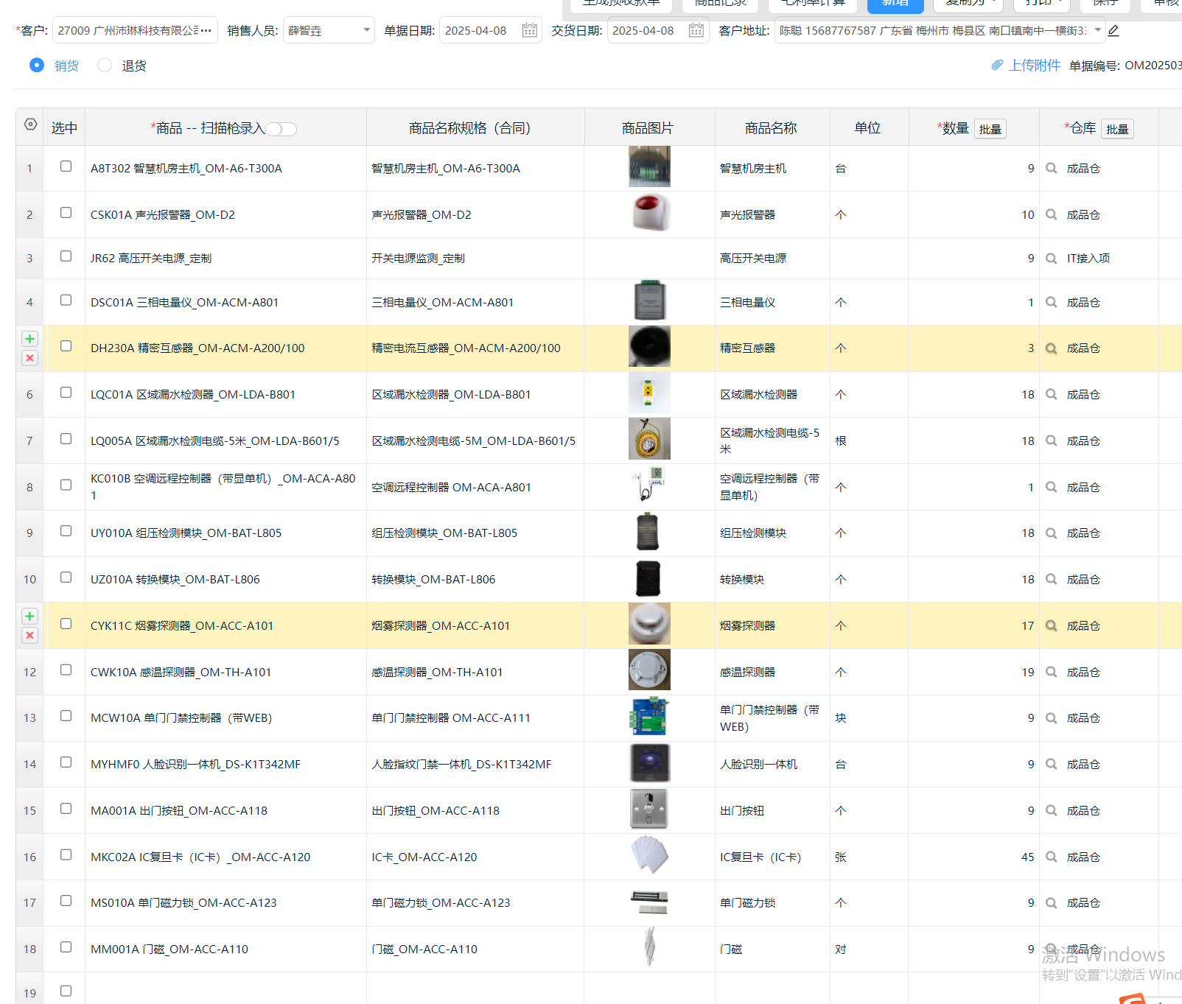Click the green add-row icon on DH230A row
The width and height of the screenshot is (1182, 1004).
point(29,339)
